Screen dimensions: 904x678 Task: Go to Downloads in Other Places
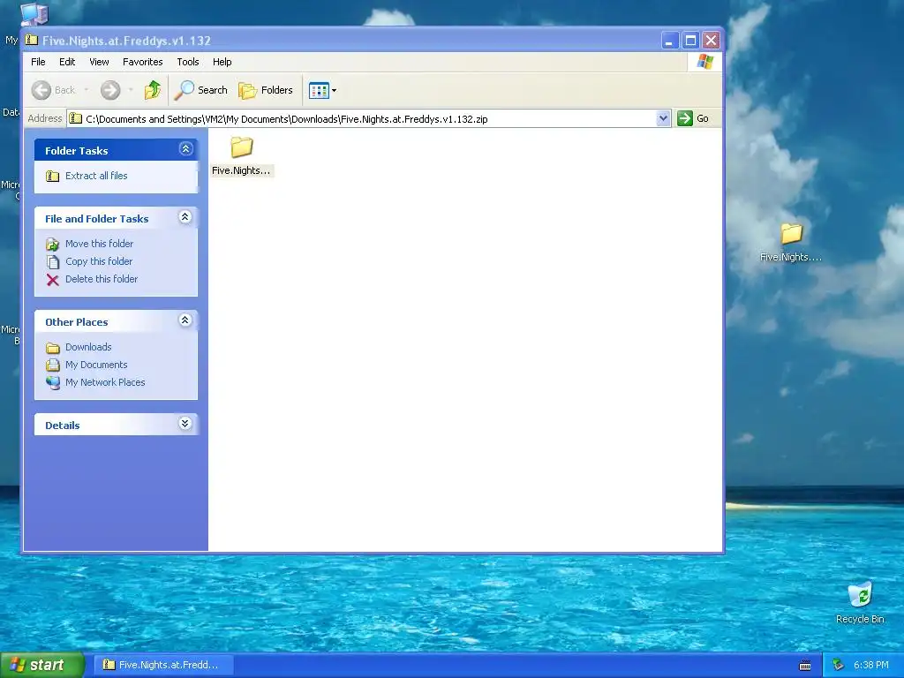[x=88, y=347]
